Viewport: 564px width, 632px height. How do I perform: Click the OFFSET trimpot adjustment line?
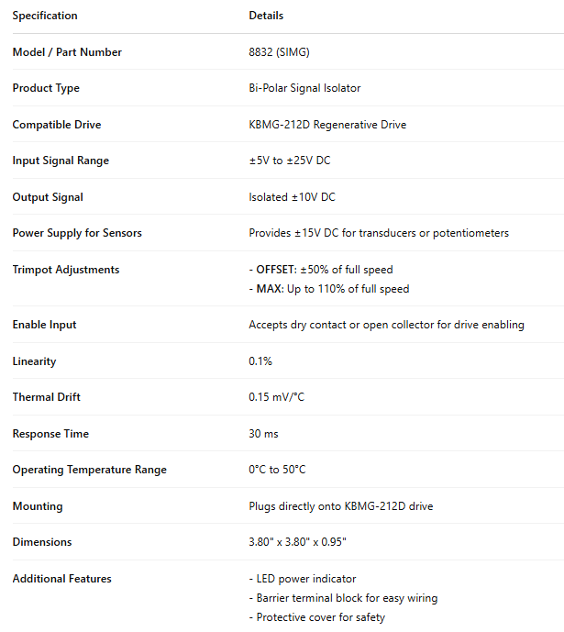click(321, 270)
